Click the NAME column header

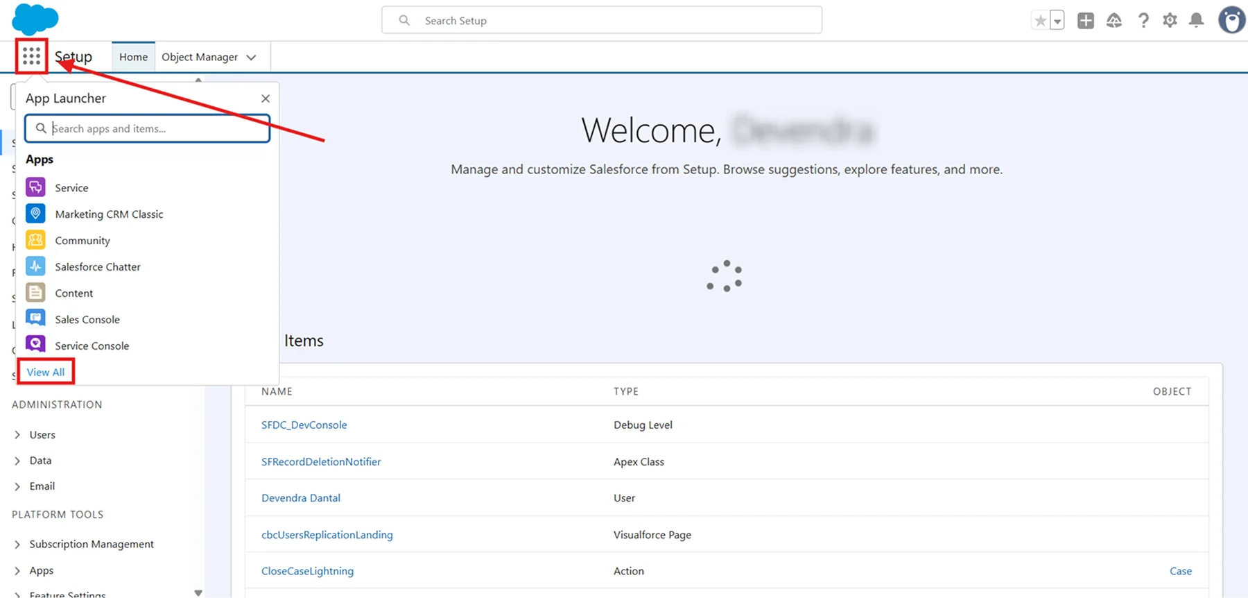point(277,391)
